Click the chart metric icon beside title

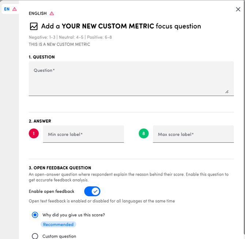[34, 26]
